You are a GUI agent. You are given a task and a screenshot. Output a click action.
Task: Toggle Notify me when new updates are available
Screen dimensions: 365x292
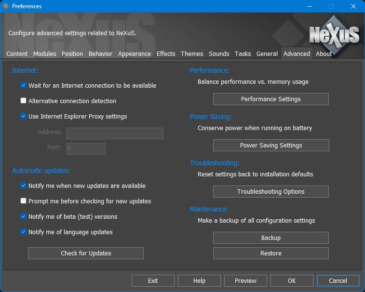23,186
